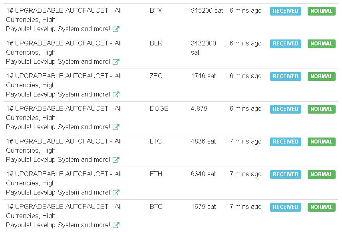
Task: Open autofaucet link text in DOGE row
Action: tap(64, 118)
